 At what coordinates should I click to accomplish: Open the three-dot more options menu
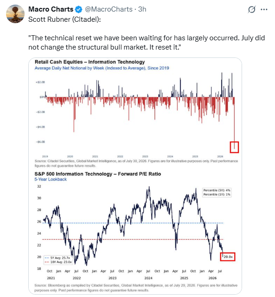pyautogui.click(x=264, y=9)
